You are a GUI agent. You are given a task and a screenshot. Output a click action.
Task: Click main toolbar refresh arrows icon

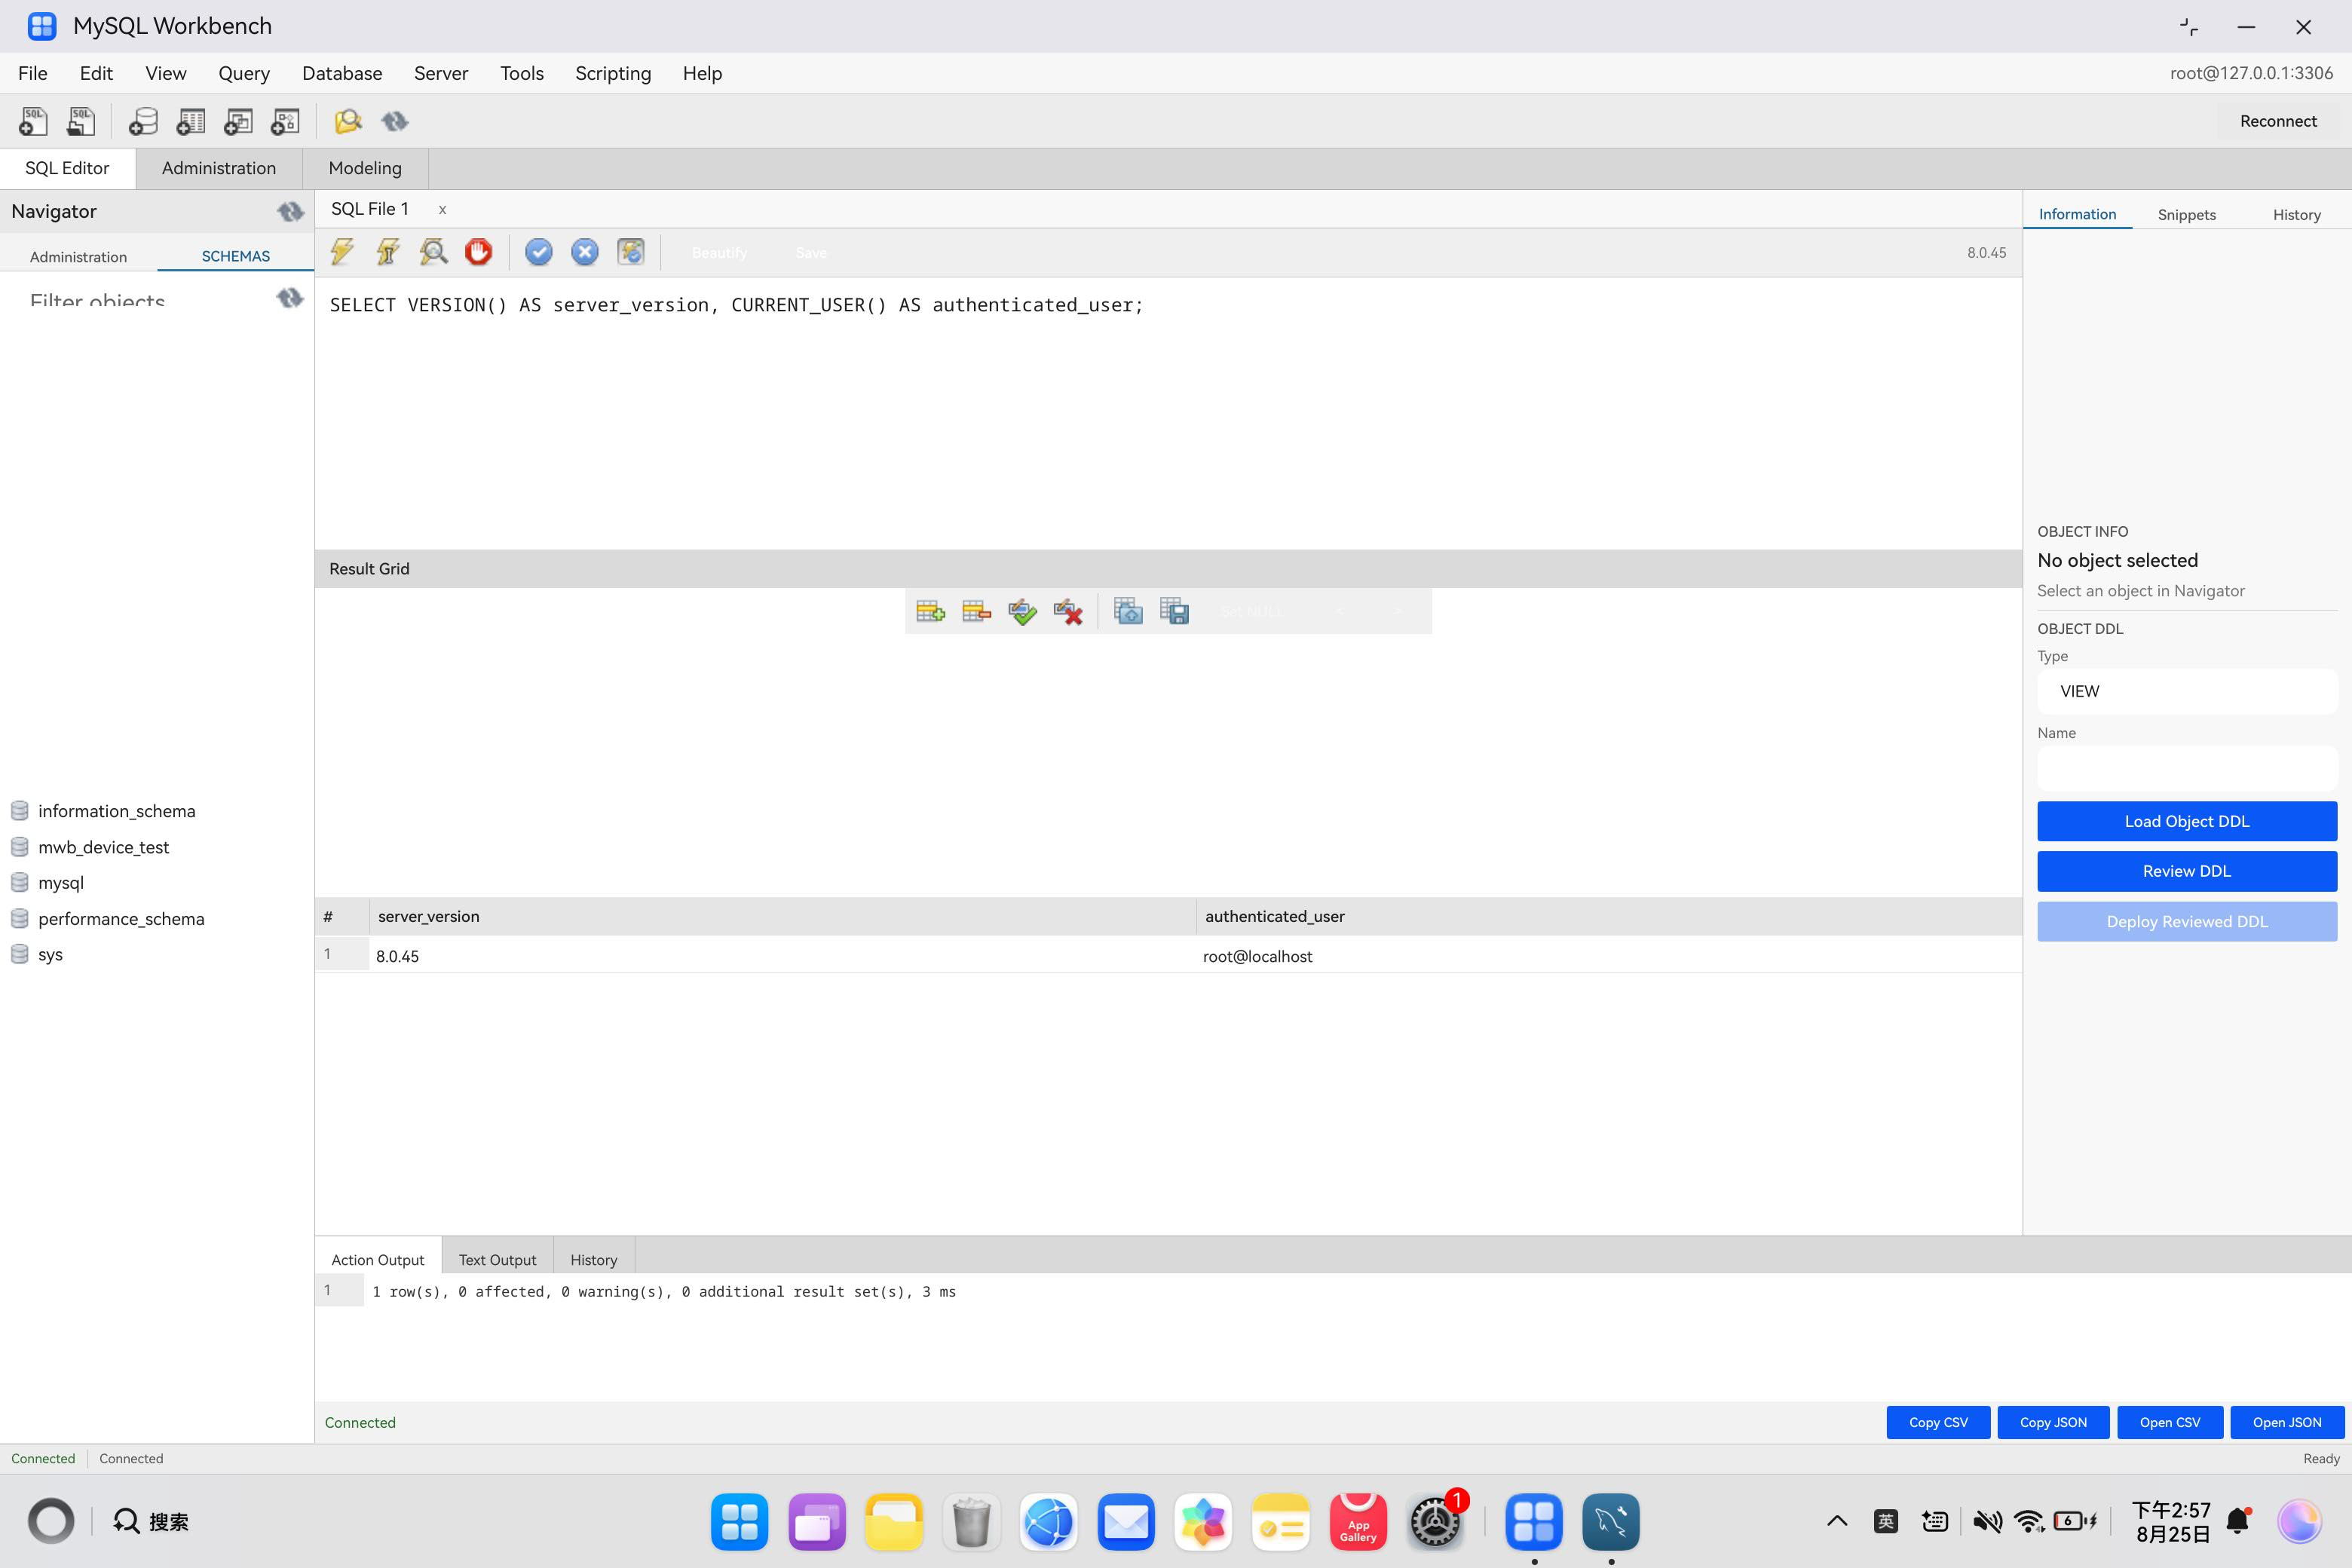395,121
